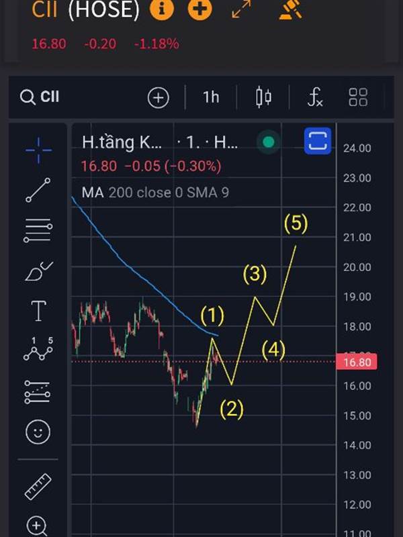This screenshot has width=403, height=537.
Task: Expand chart with diagonal arrows icon
Action: (x=242, y=9)
